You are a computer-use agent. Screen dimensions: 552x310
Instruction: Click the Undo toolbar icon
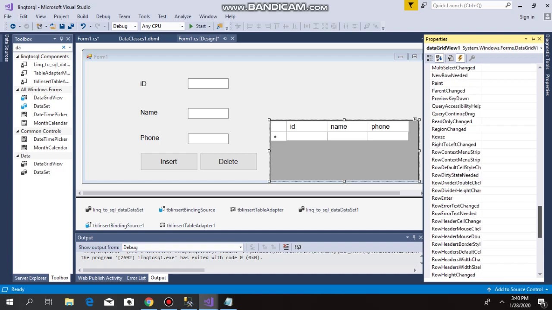pos(83,26)
